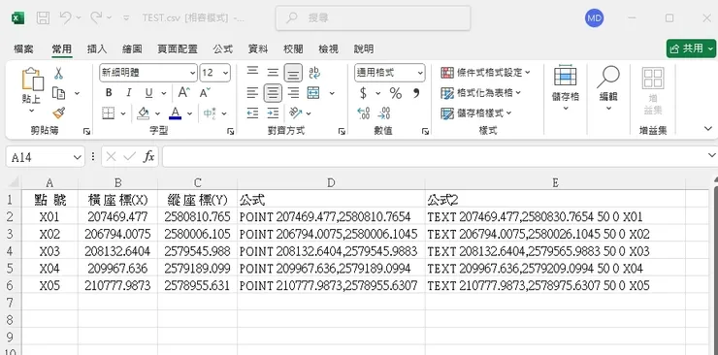Image resolution: width=718 pixels, height=355 pixels.
Task: Open the clipboard 剪貼簿 dialog launcher
Action: click(x=87, y=131)
